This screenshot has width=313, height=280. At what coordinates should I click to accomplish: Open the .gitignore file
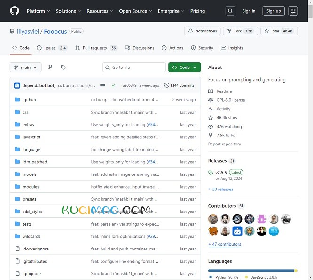point(31,273)
